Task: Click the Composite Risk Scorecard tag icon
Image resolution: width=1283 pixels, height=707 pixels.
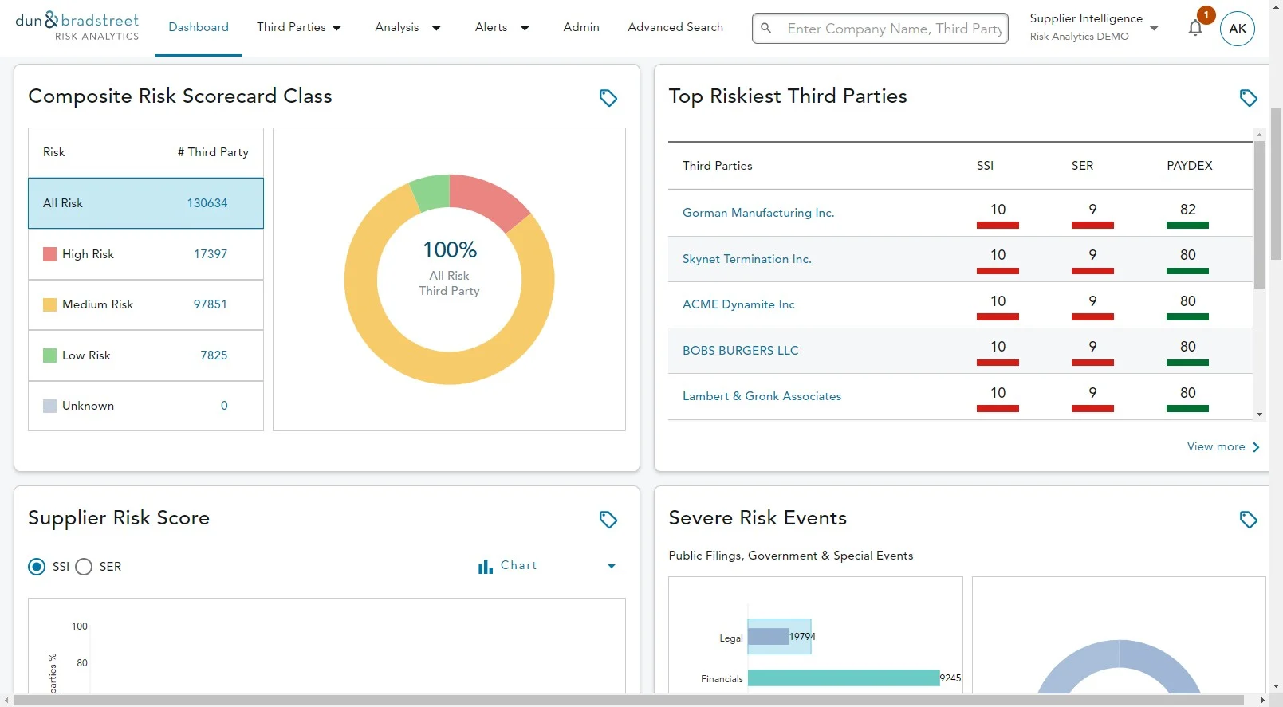Action: click(608, 98)
